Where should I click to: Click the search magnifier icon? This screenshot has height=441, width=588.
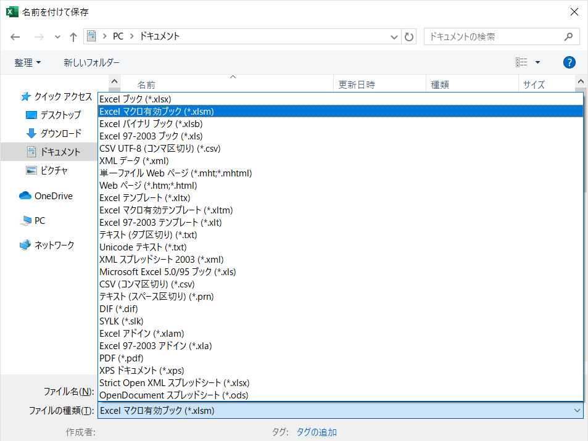click(568, 37)
